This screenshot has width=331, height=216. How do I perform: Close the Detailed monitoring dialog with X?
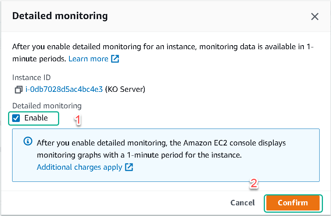(314, 17)
